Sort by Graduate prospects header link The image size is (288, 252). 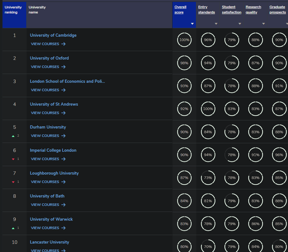[278, 10]
